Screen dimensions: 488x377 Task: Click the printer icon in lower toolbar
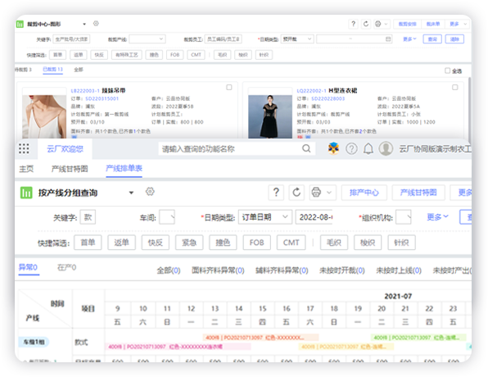(316, 193)
